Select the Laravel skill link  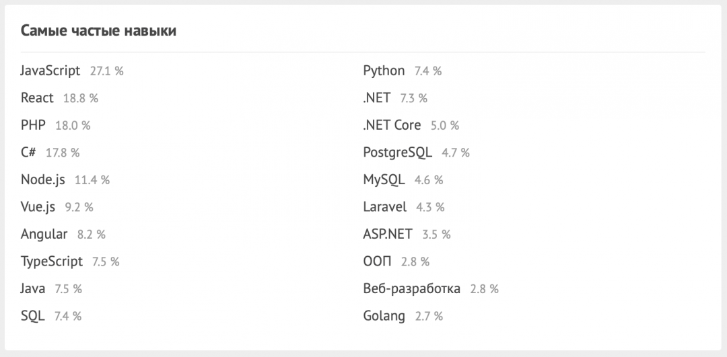[x=384, y=207]
